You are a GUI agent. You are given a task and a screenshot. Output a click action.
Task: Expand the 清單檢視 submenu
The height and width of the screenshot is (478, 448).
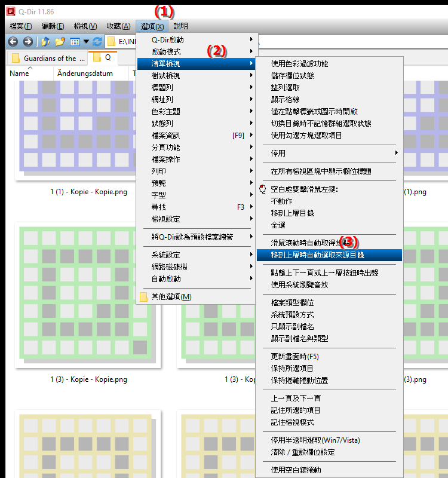coord(196,64)
